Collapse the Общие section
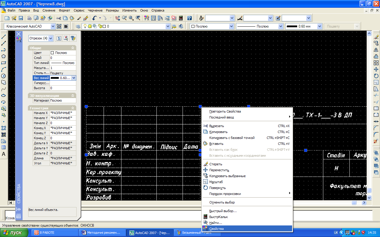 (x=73, y=48)
